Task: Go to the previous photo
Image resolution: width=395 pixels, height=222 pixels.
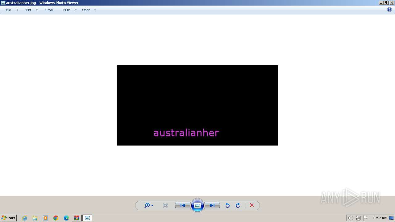Action: (182, 205)
